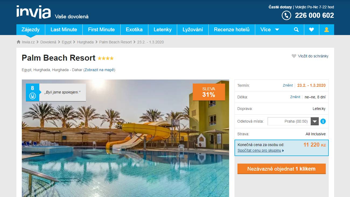The height and width of the screenshot is (197, 350).
Task: Open favorites heart icon in navbar
Action: [x=311, y=30]
